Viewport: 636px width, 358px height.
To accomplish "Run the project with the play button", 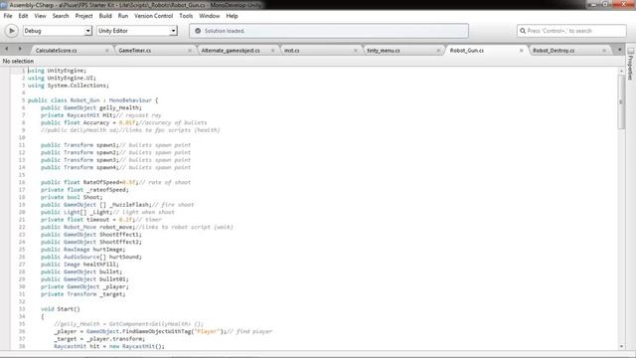I will tap(11, 31).
